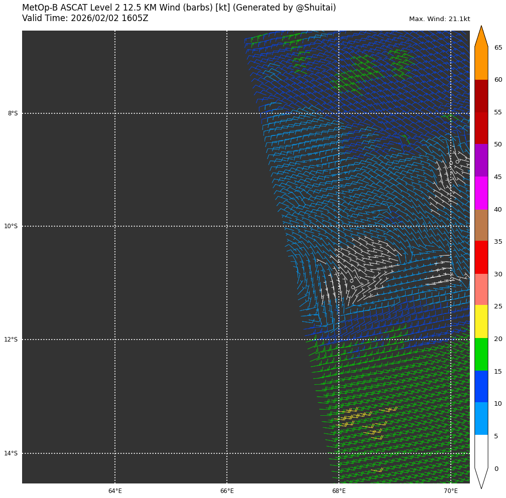
Task: Click the green 15–20 kt colorbar segment
Action: click(481, 354)
